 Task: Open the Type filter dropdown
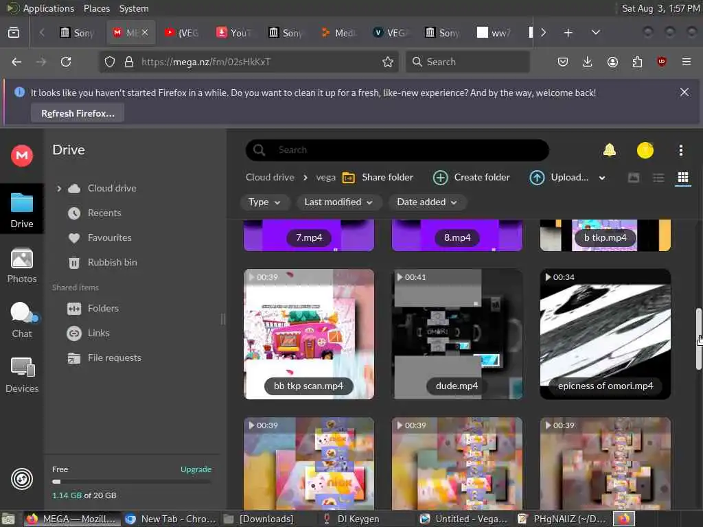click(x=264, y=202)
